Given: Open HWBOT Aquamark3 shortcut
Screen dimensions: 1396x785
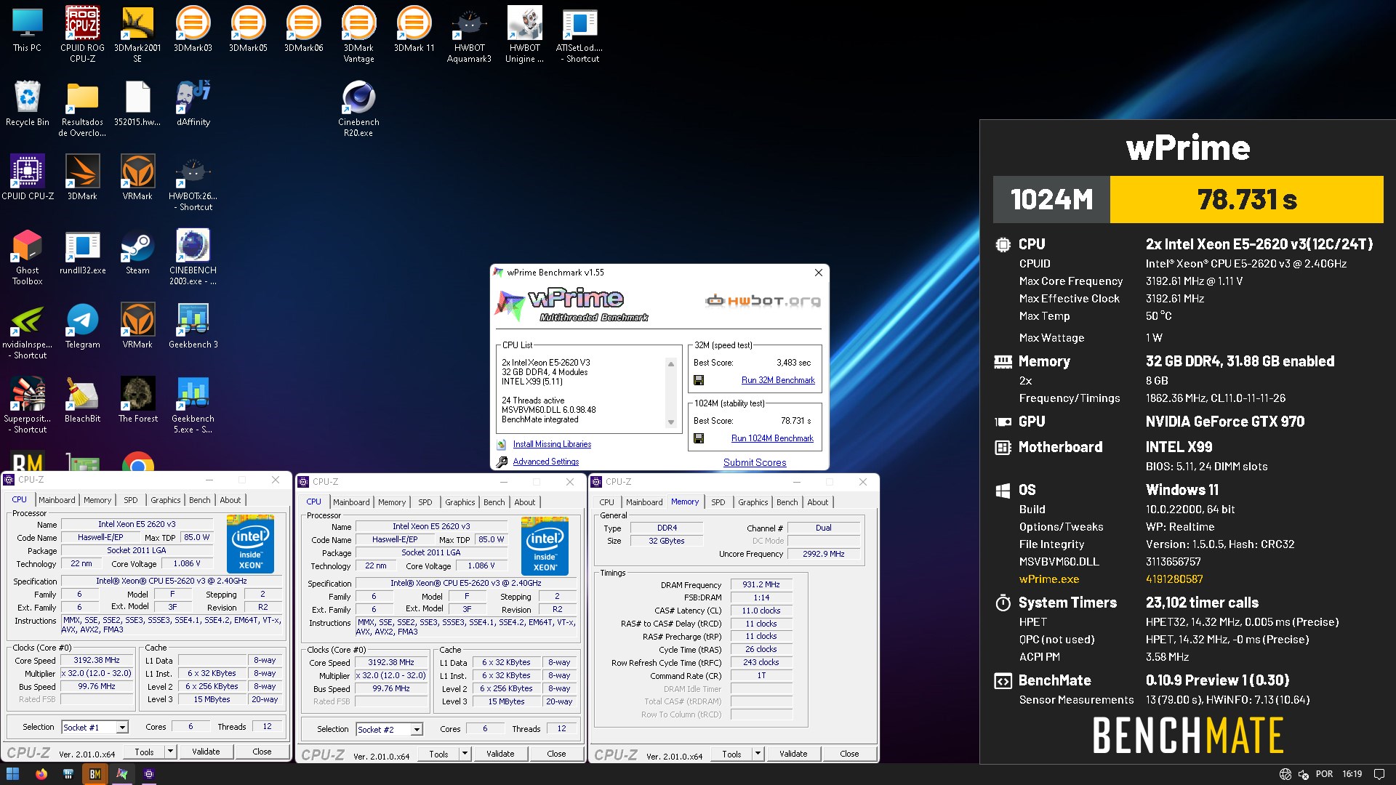Looking at the screenshot, I should pos(469,34).
